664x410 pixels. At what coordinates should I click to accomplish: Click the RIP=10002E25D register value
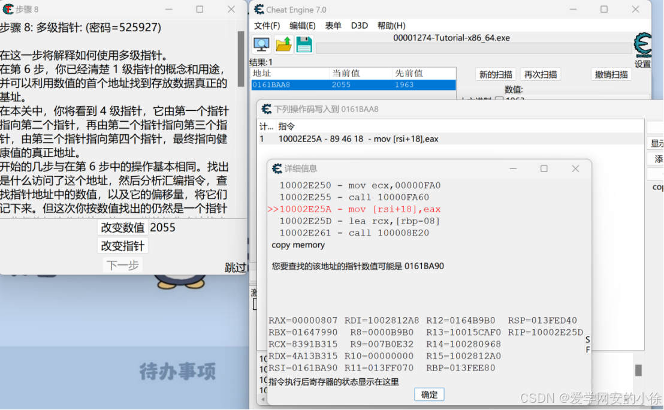(545, 333)
